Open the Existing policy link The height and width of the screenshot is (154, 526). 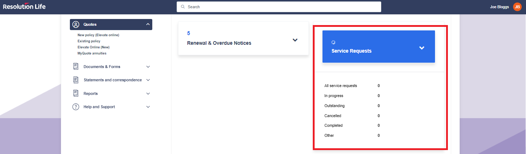(89, 41)
